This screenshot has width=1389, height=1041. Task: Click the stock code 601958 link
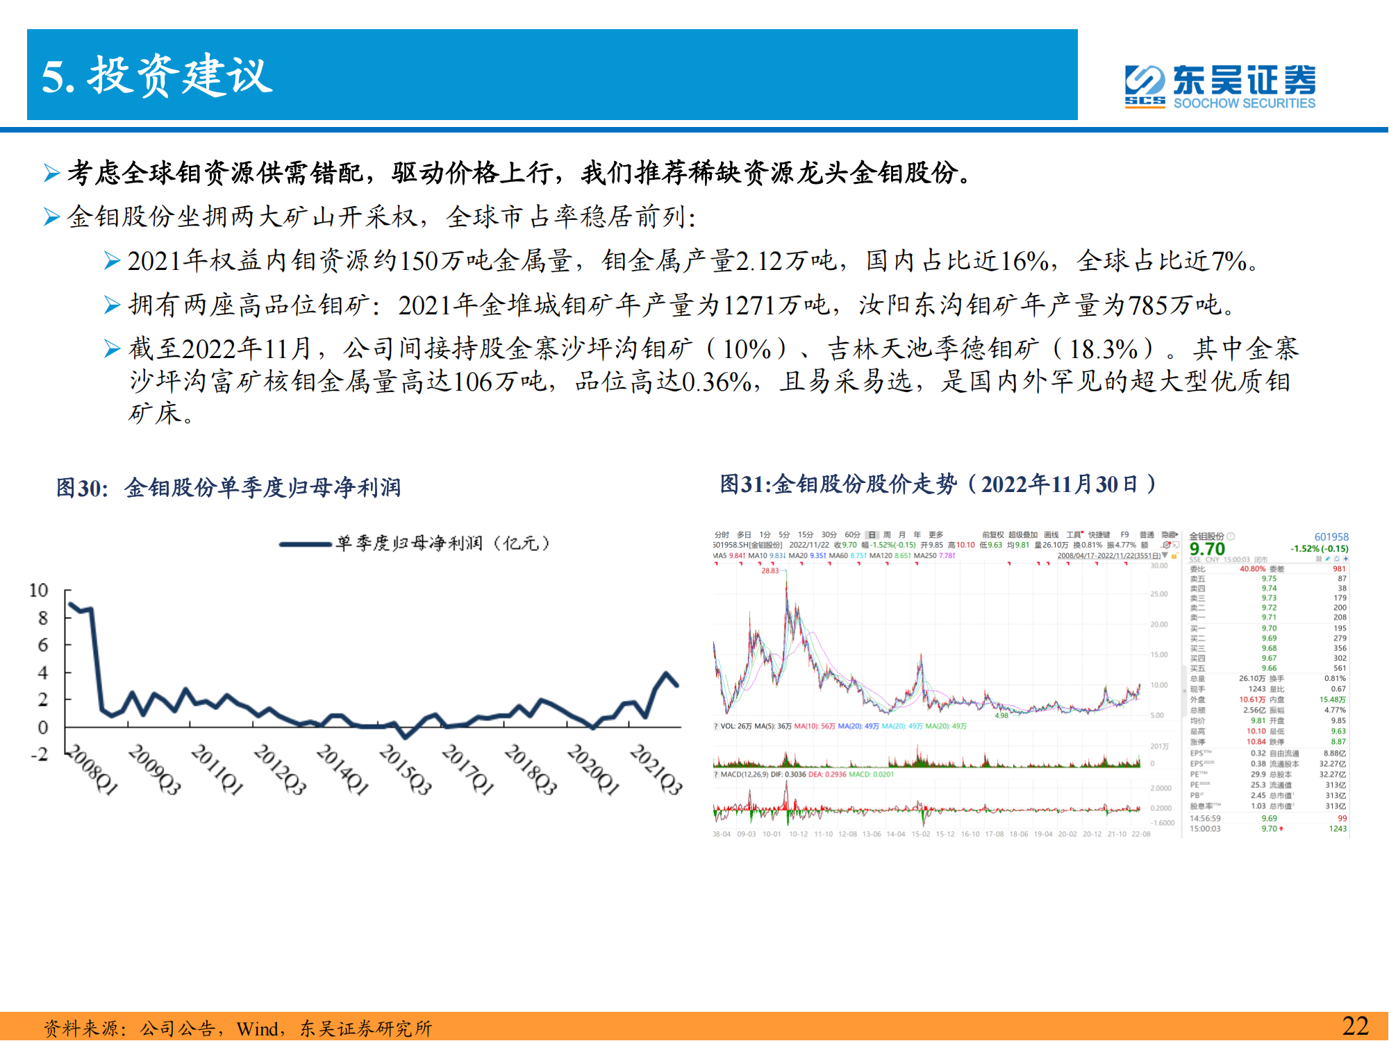click(x=1331, y=536)
